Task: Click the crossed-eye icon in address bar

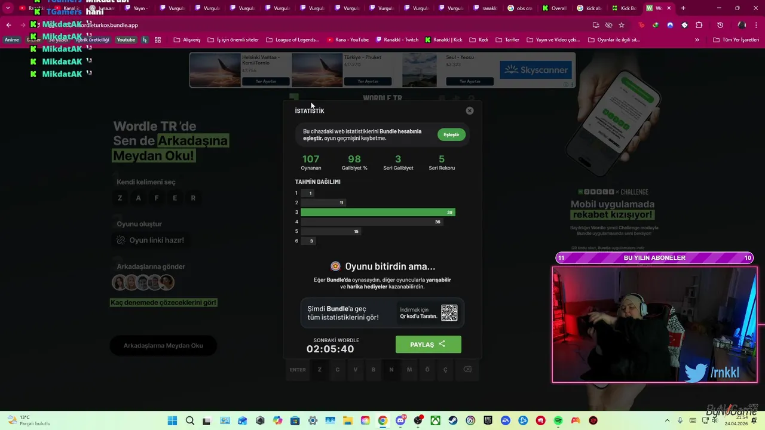Action: pyautogui.click(x=608, y=25)
